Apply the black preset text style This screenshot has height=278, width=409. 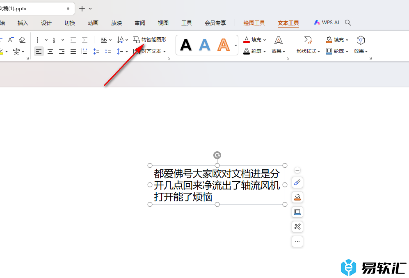click(186, 45)
